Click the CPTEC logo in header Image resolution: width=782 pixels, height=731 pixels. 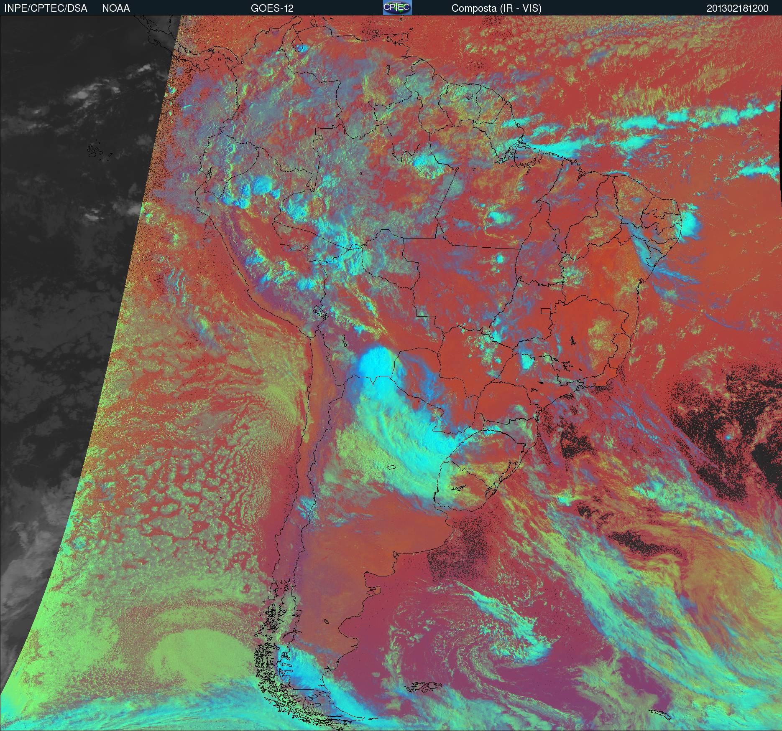(x=397, y=8)
